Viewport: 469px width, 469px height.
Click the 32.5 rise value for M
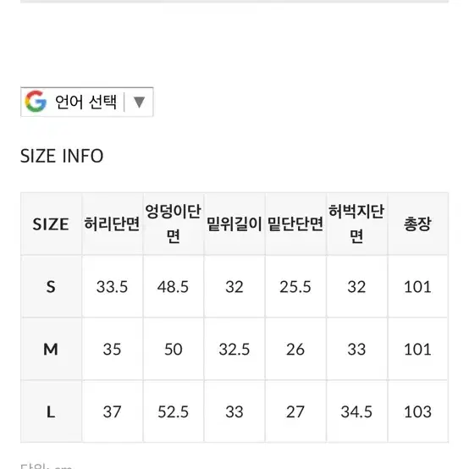(x=234, y=350)
